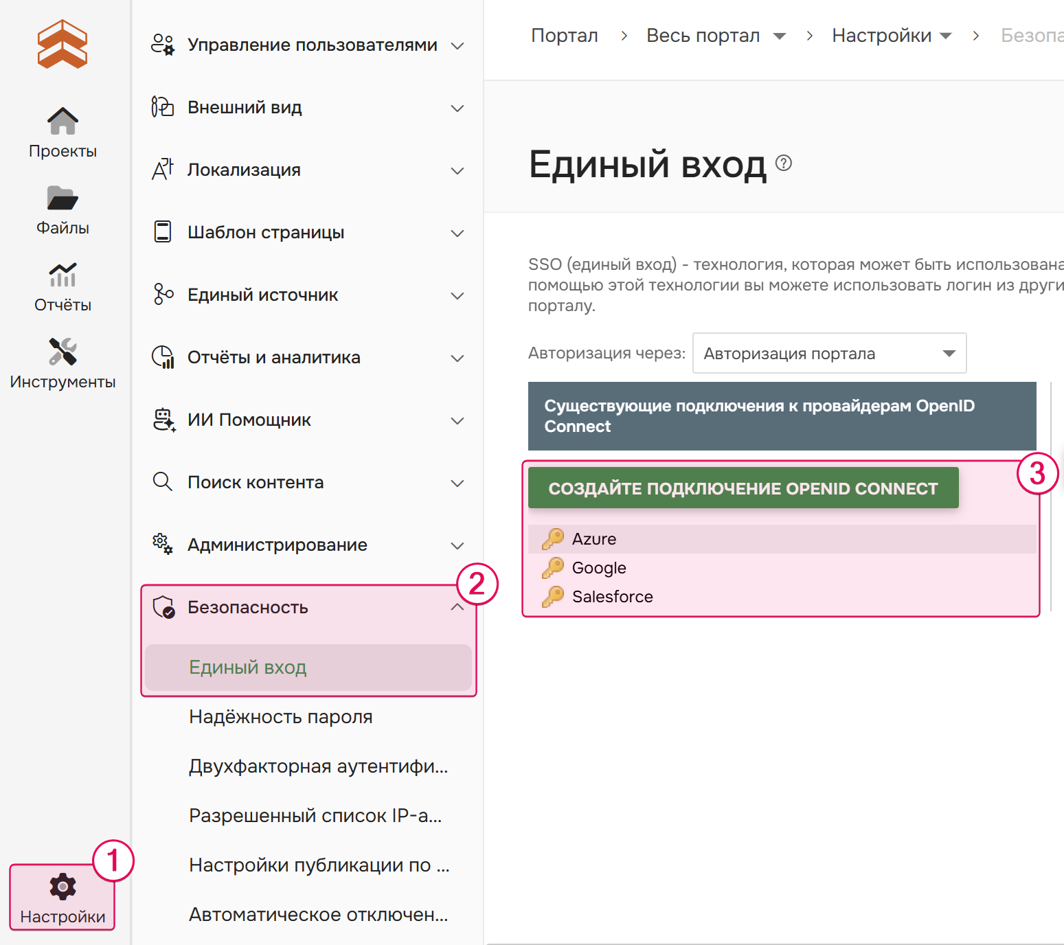Screen dimensions: 1064x945
Task: Click the magnifier icon of Поиск контента
Action: (x=163, y=482)
